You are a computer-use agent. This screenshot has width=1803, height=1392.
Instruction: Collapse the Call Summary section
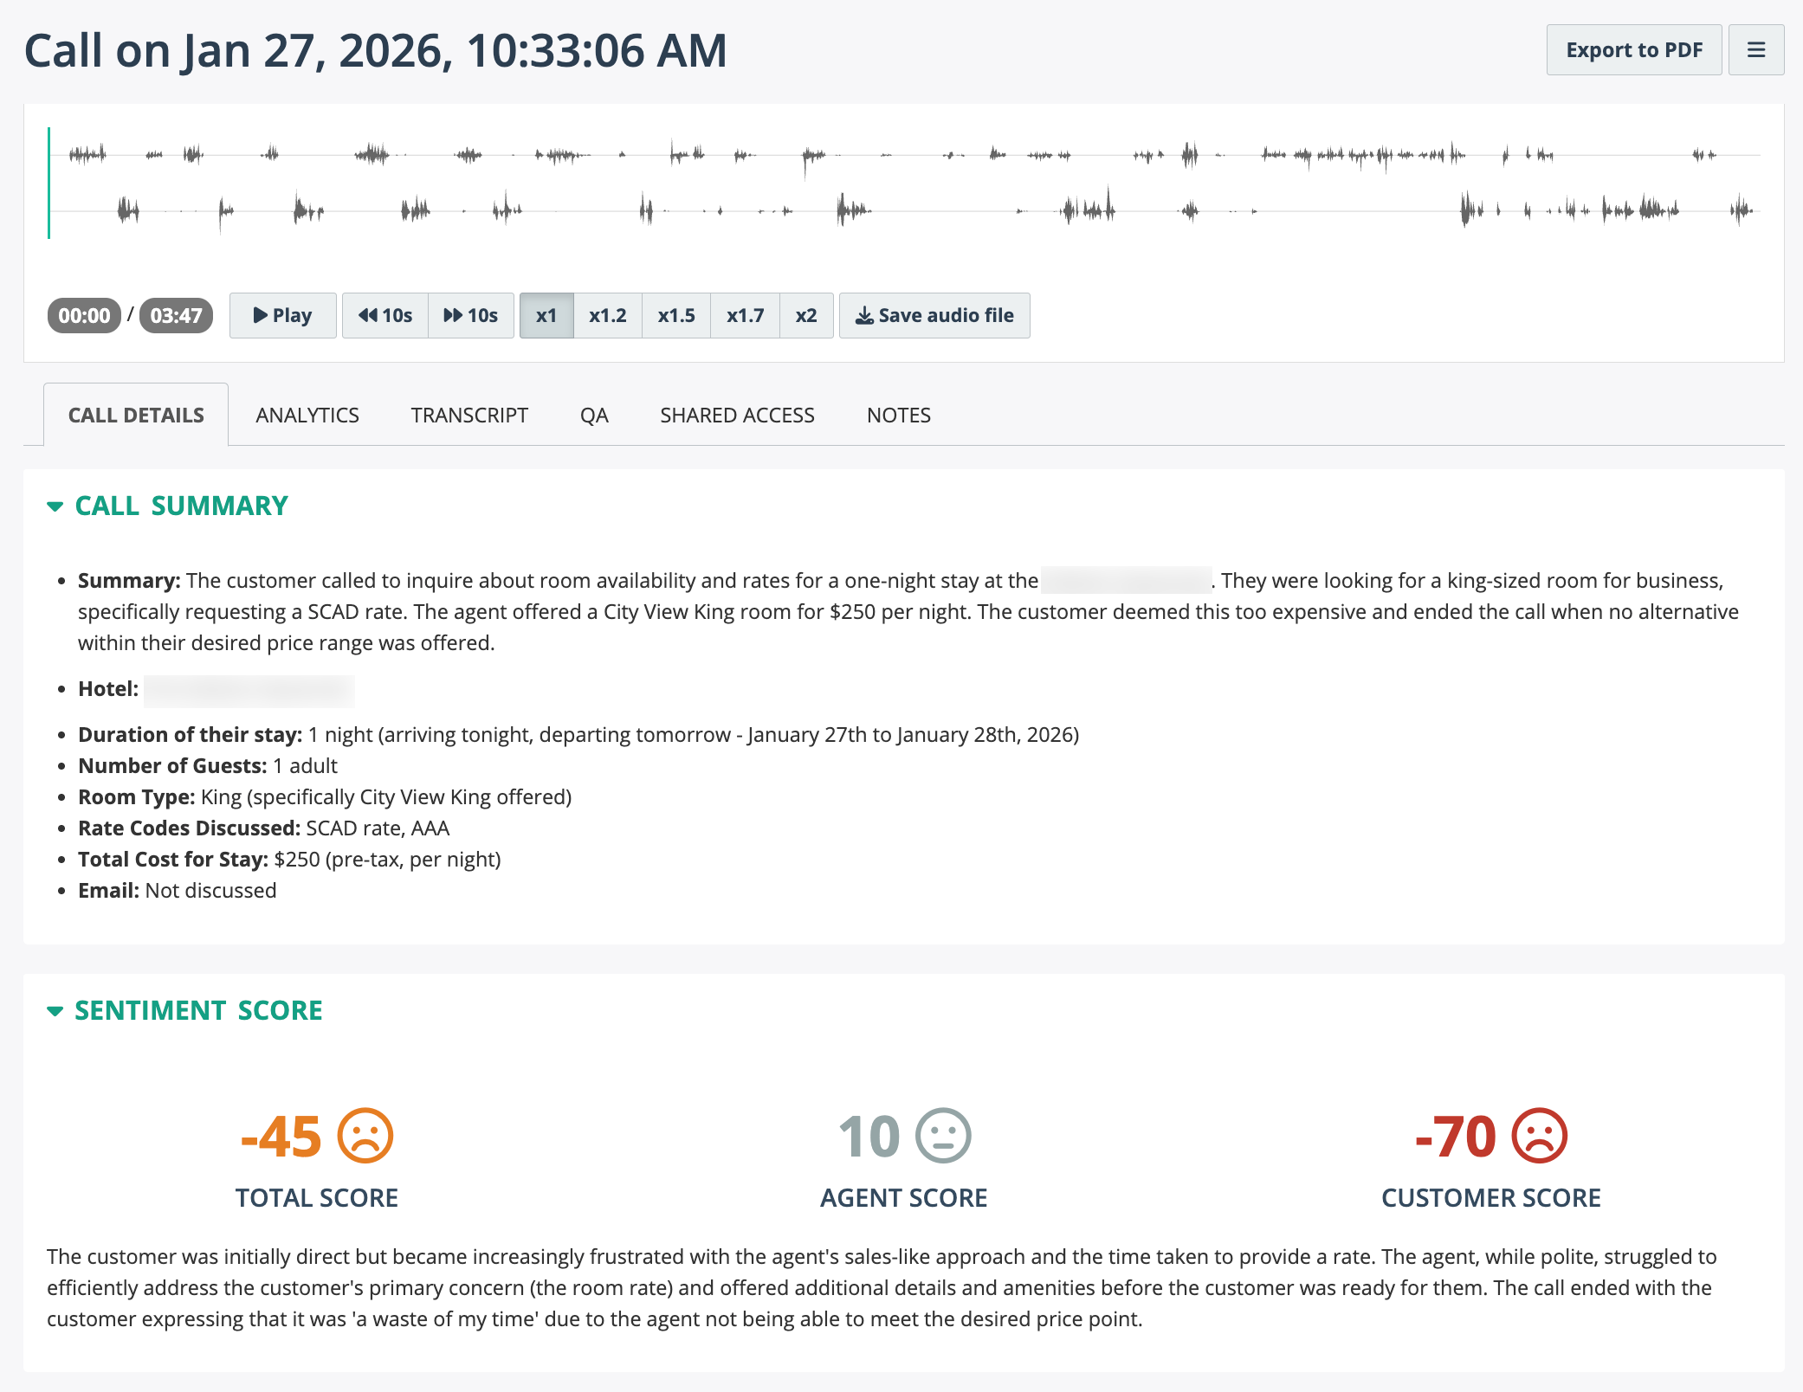point(55,506)
